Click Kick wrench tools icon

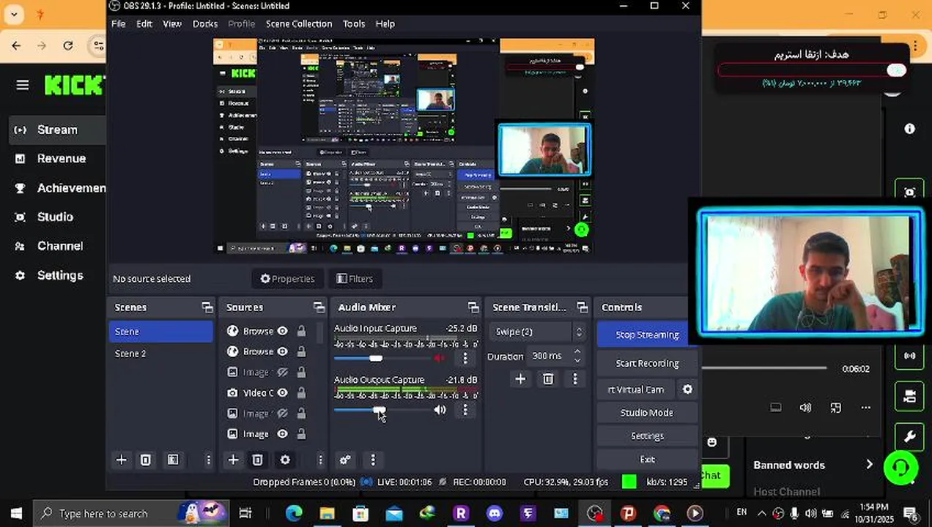(x=909, y=437)
